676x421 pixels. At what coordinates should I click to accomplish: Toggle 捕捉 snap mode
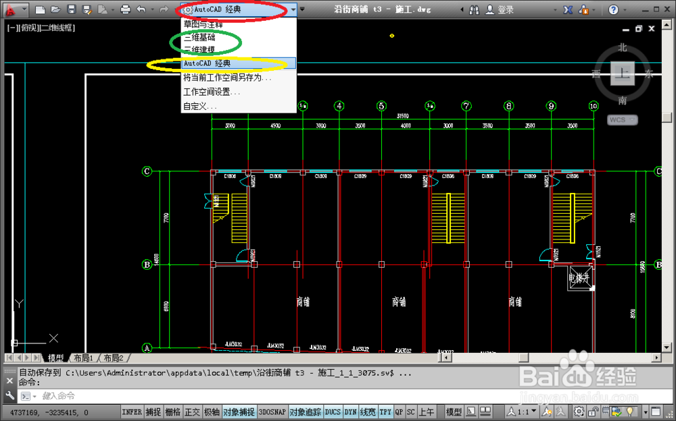click(153, 412)
